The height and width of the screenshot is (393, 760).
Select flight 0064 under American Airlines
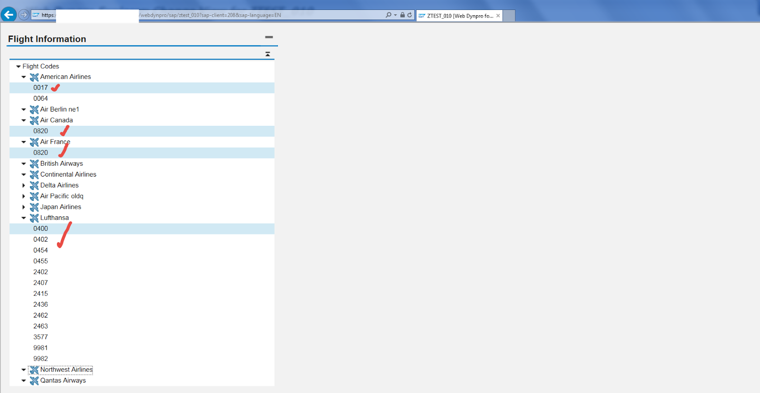click(142, 99)
